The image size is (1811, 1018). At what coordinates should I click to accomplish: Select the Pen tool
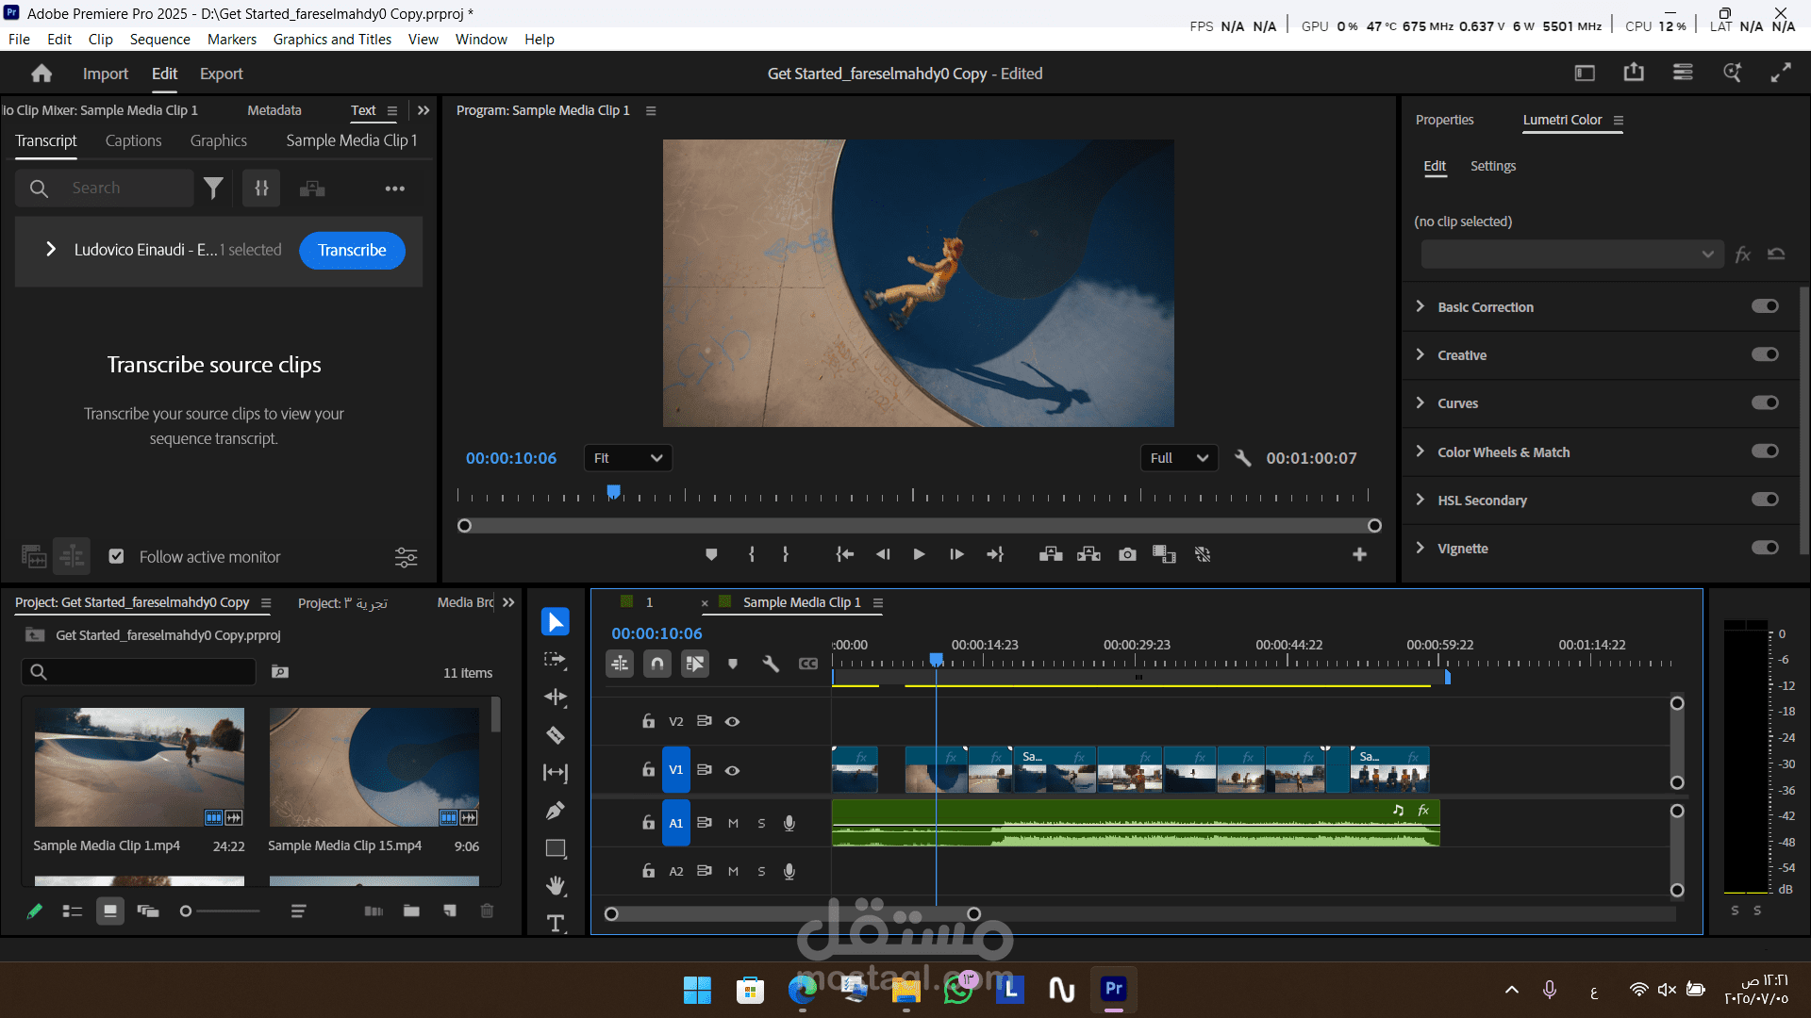pos(556,810)
